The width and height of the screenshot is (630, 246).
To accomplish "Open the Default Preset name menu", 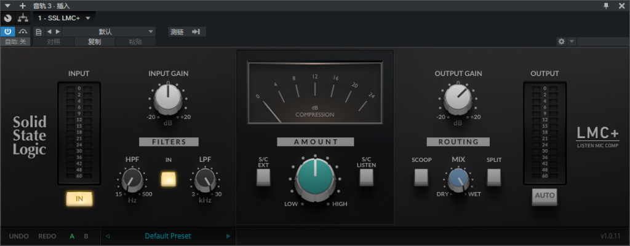I will tap(168, 236).
